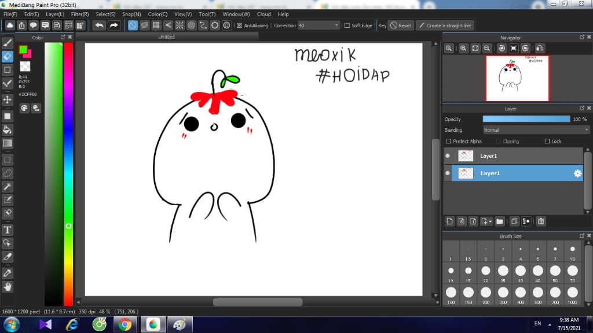Select the rectangular Select tool

[x=7, y=160]
